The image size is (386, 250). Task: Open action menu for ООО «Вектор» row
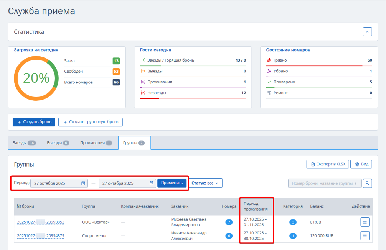(365, 222)
